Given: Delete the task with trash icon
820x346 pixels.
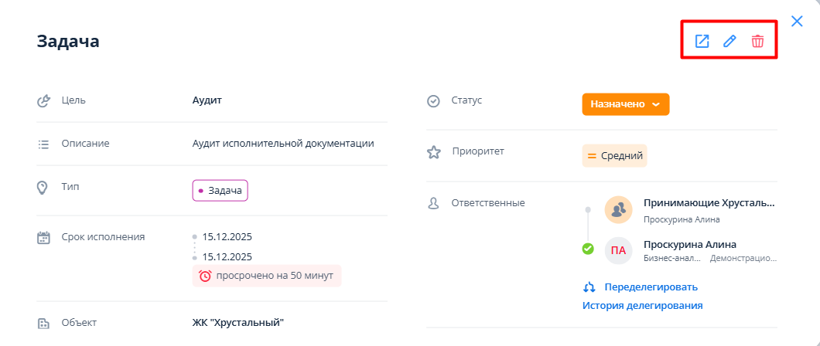Looking at the screenshot, I should (757, 42).
